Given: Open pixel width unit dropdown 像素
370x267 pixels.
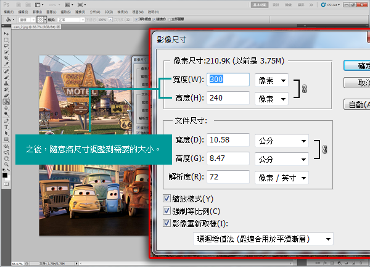Looking at the screenshot, I should [271, 81].
